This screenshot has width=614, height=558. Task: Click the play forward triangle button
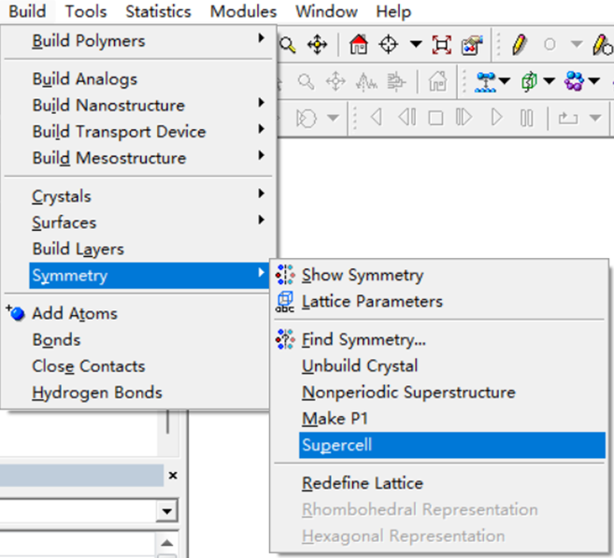(x=496, y=117)
